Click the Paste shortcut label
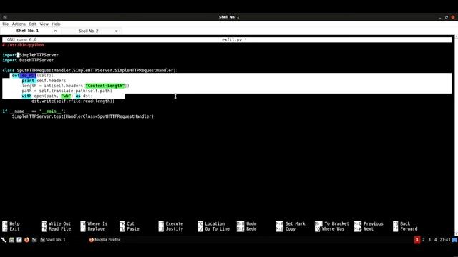Screen dimensions: 458x257 point(133,229)
